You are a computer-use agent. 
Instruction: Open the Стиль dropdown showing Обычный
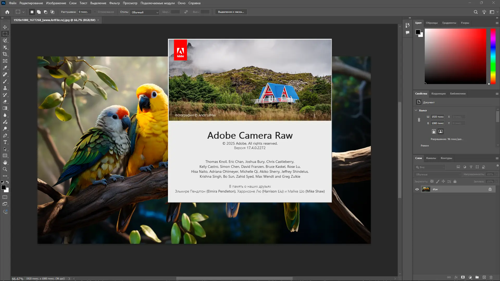(145, 12)
